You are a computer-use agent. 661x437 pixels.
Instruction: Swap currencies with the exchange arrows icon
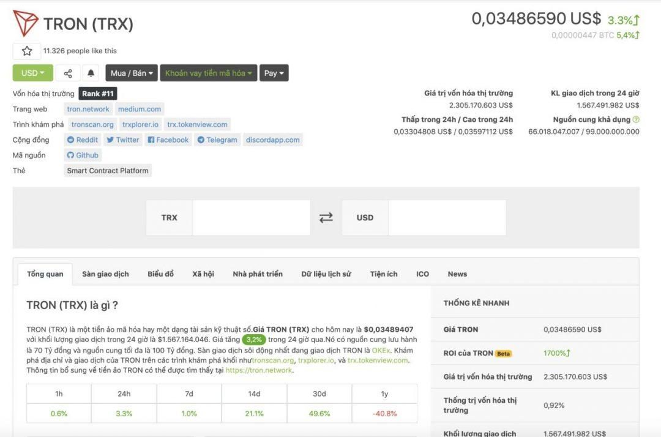(x=326, y=217)
